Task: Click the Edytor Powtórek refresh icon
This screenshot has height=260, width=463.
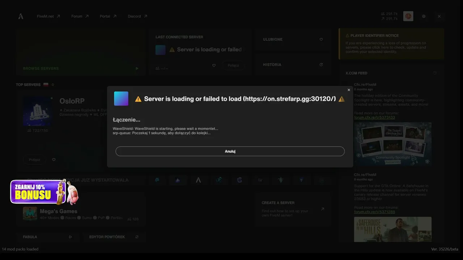Action: click(x=137, y=237)
